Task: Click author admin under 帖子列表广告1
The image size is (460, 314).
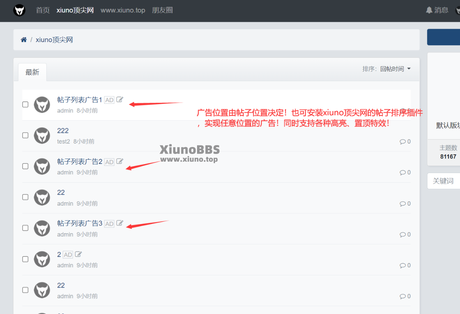Action: click(65, 111)
